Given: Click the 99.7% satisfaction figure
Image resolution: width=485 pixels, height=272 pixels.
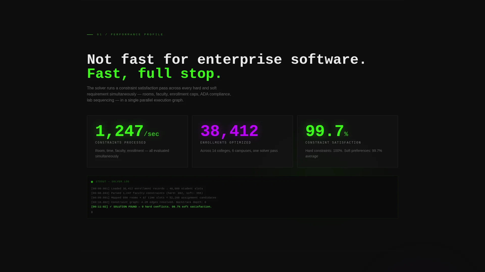Looking at the screenshot, I should pos(327,131).
